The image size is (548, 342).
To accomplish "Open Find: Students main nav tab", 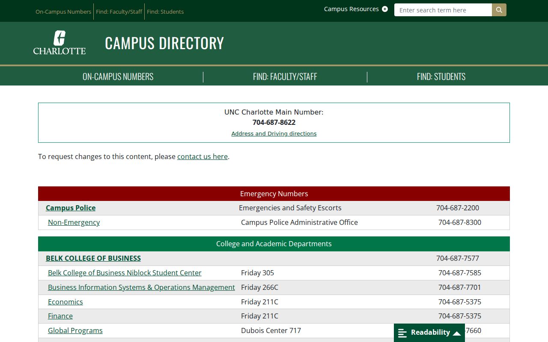I will 441,77.
